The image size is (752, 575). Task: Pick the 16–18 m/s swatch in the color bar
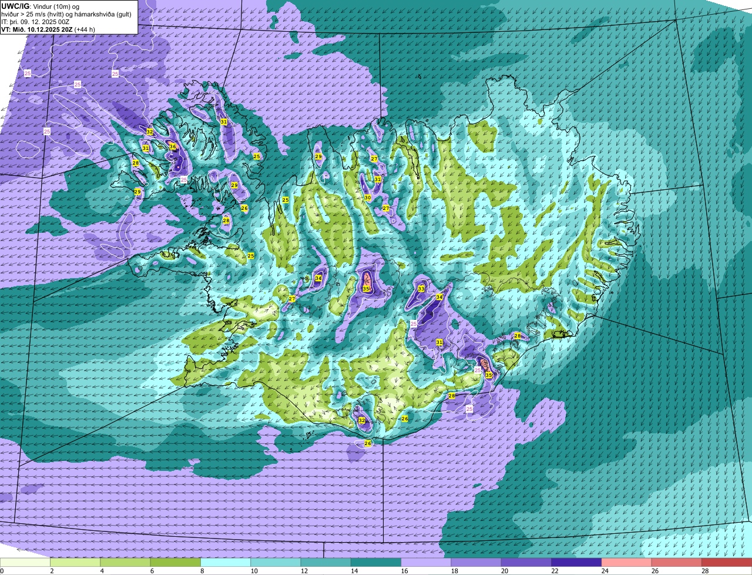(426, 563)
